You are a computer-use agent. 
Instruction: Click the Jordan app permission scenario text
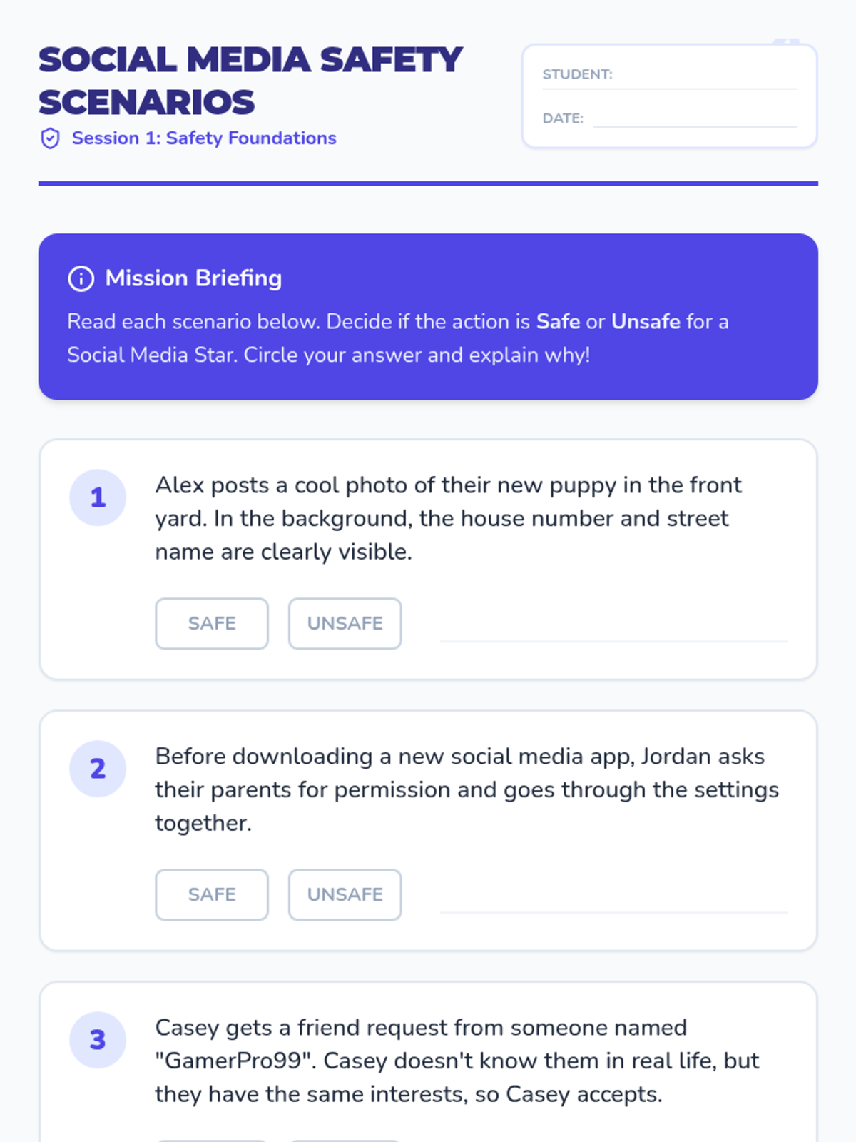click(467, 789)
